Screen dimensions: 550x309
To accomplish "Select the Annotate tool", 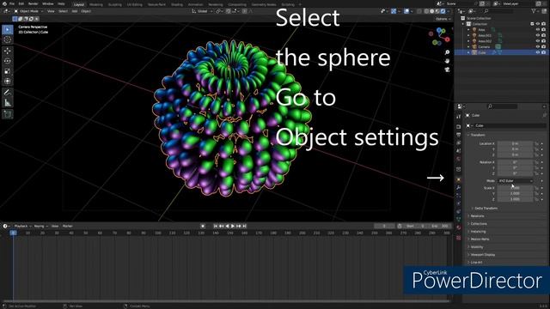I will coord(8,93).
